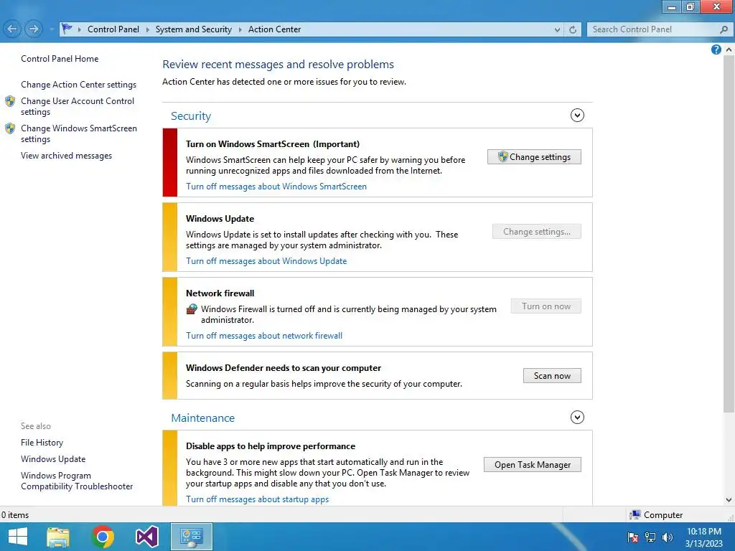
Task: Select Action Center breadcrumb
Action: [275, 29]
